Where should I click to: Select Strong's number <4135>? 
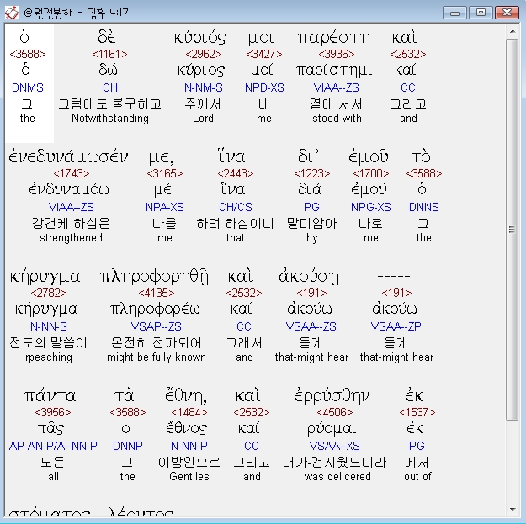coord(157,293)
